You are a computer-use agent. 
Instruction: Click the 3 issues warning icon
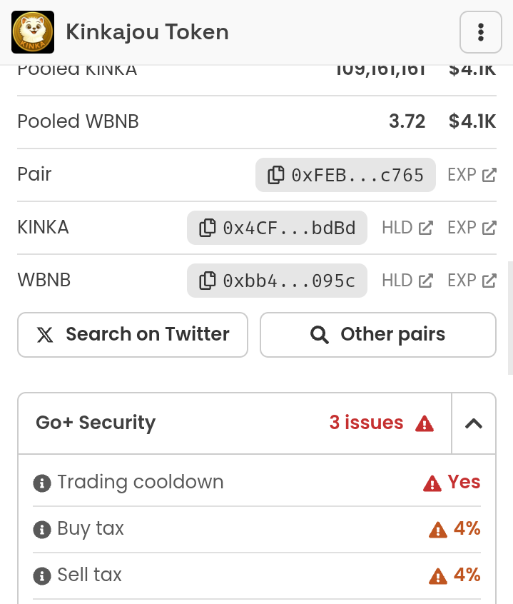coord(425,423)
